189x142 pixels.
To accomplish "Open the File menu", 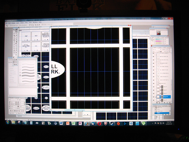I will coord(6,22).
